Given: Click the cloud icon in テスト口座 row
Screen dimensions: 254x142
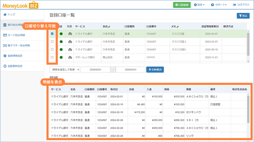Looking at the screenshot, I should (x=70, y=34).
